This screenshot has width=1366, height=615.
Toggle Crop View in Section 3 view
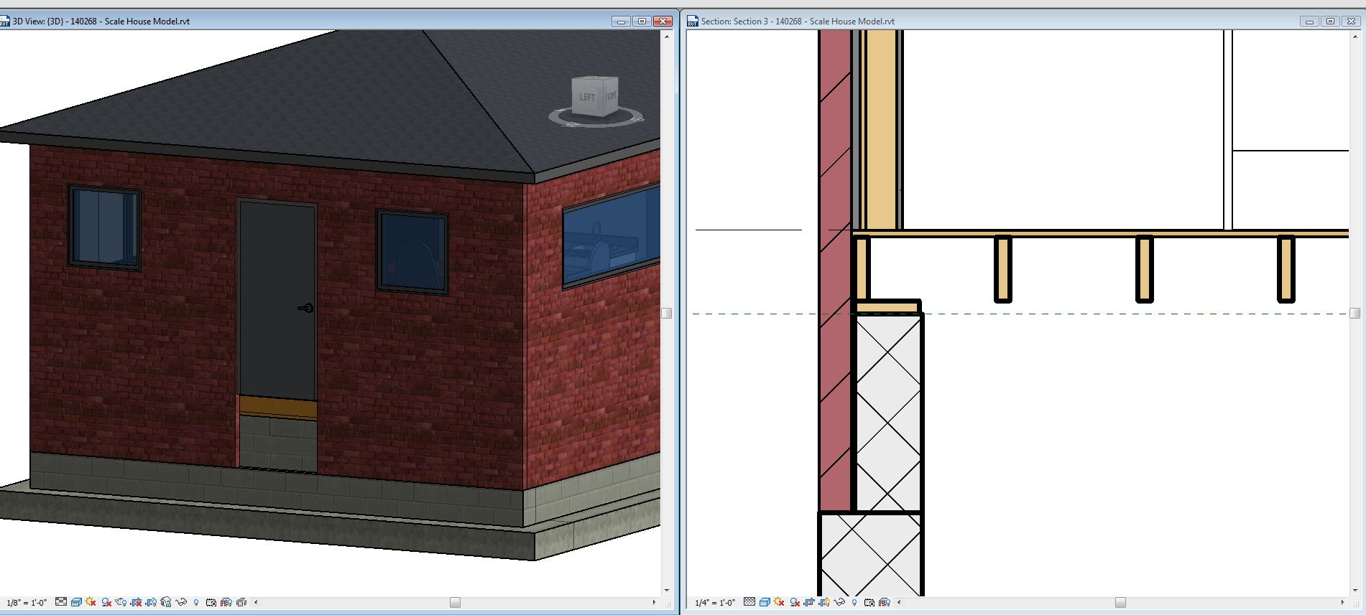810,602
